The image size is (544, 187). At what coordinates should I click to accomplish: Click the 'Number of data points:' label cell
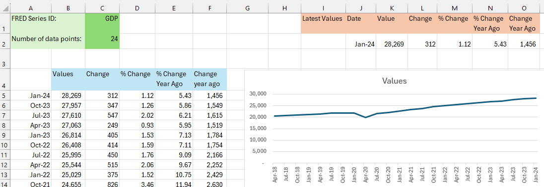[x=48, y=41]
